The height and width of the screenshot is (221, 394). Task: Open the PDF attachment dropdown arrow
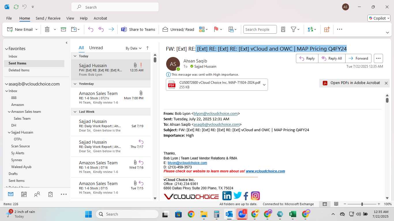264,85
